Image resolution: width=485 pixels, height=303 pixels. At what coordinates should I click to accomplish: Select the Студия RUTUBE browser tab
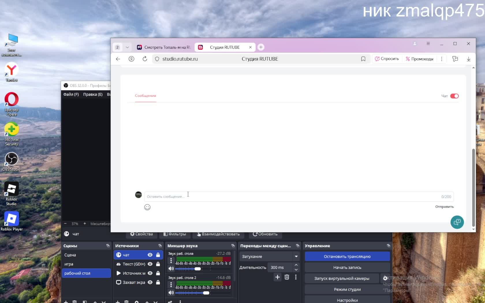[225, 47]
